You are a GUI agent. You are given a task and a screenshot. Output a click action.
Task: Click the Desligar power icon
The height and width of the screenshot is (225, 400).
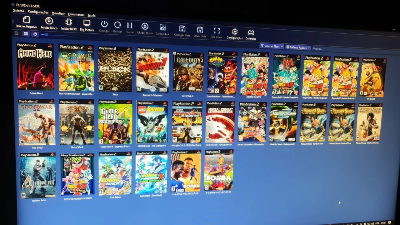point(104,24)
